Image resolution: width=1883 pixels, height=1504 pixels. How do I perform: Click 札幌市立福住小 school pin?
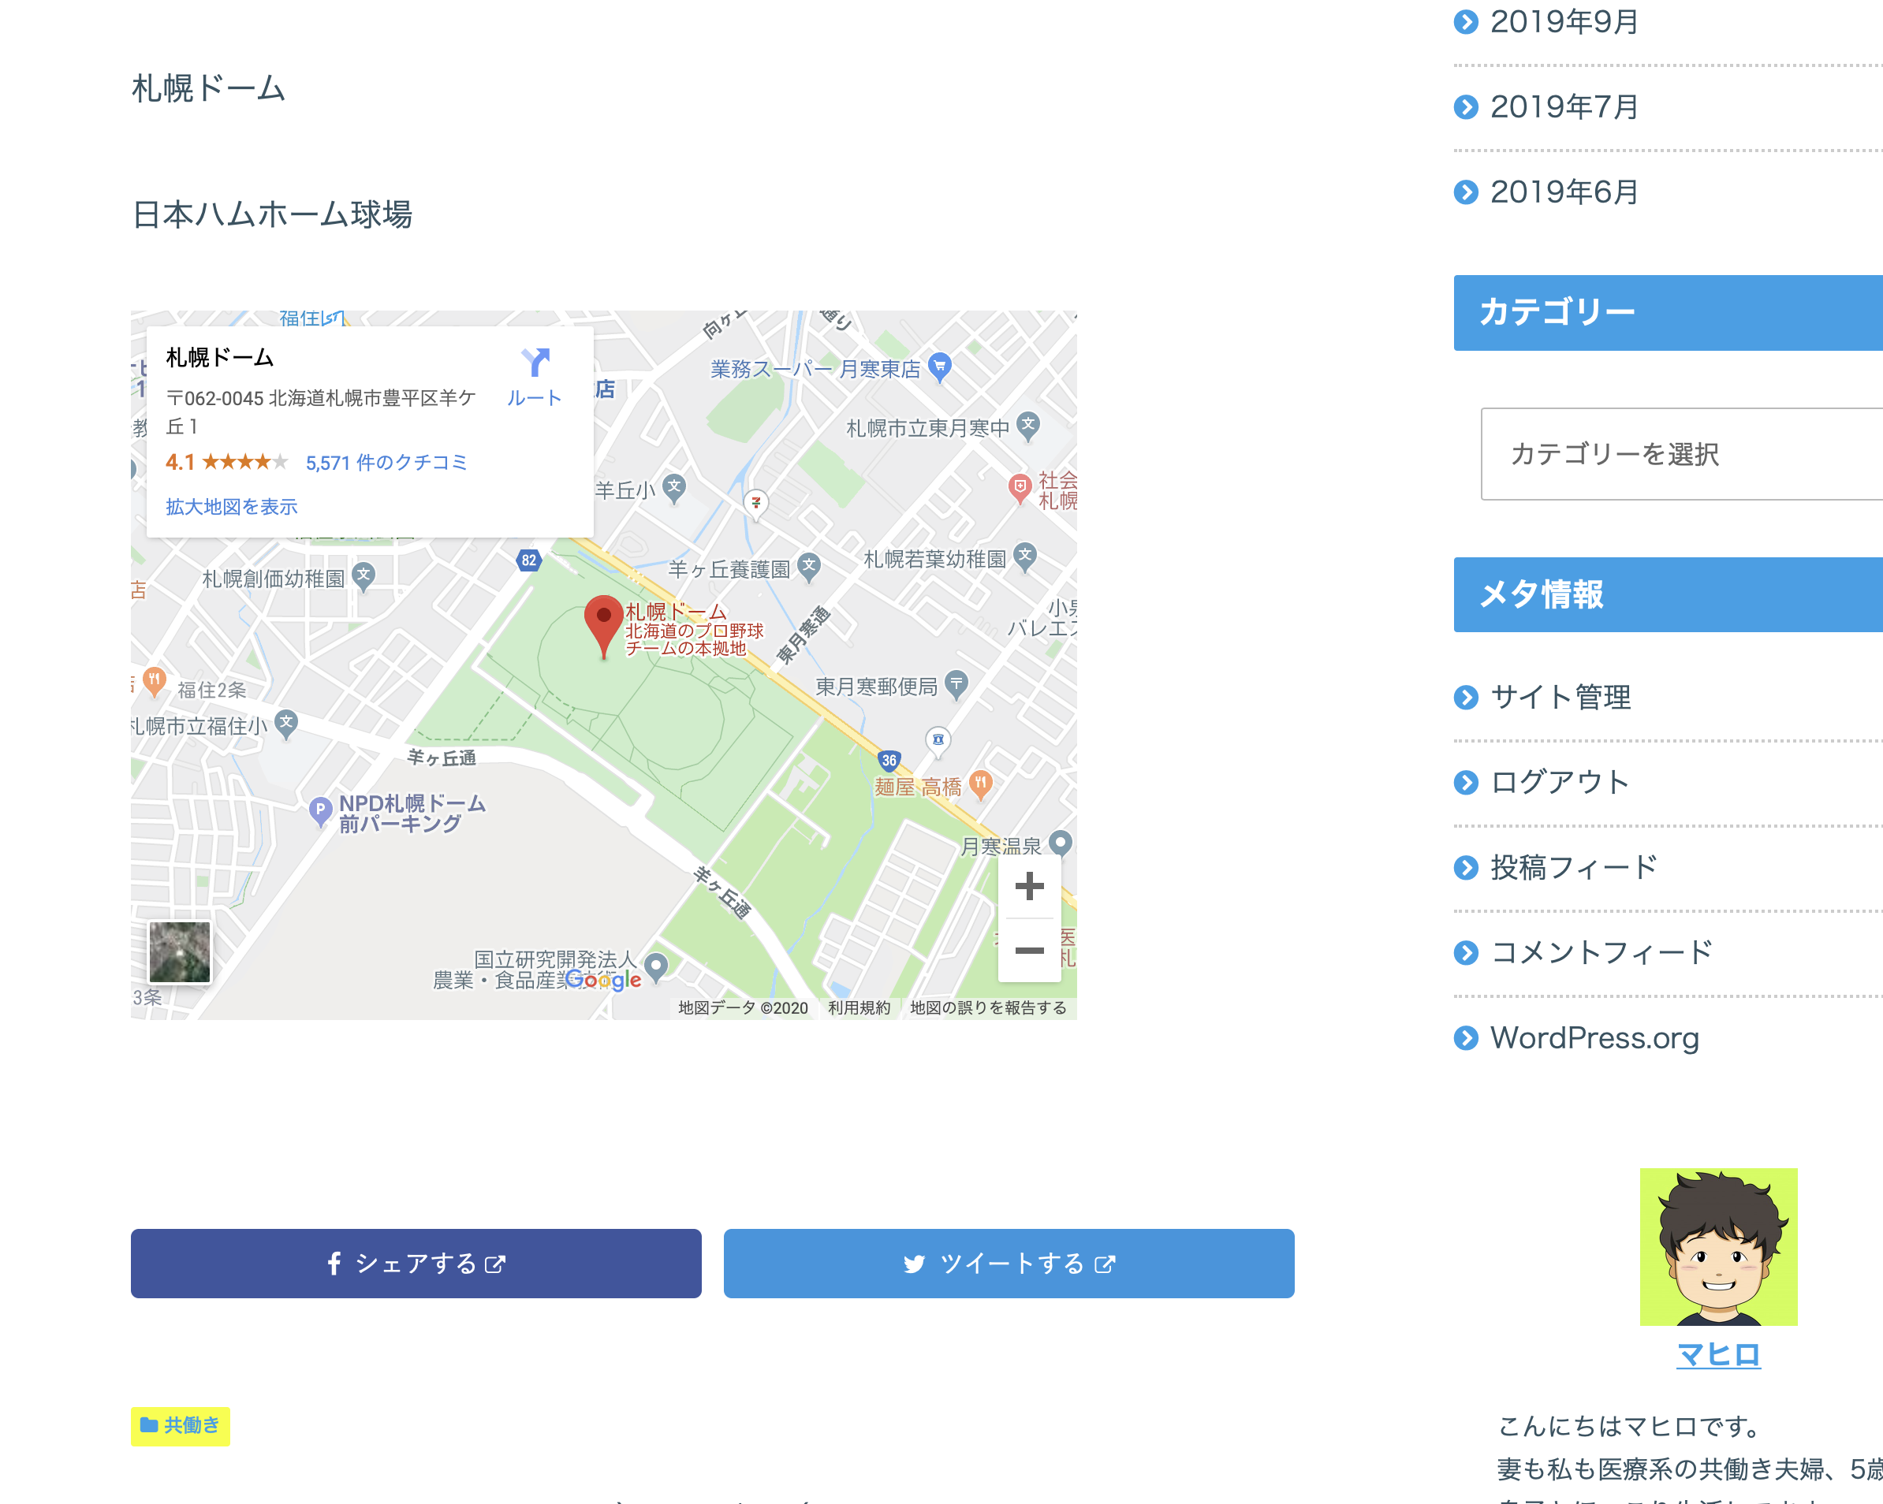285,724
